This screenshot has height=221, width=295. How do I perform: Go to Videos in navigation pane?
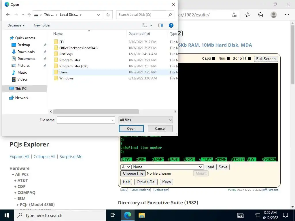coord(22,79)
